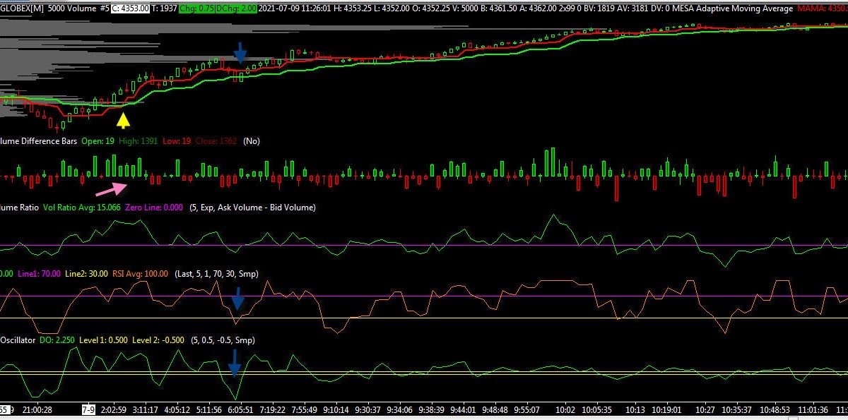Click the GLOBEX[M] symbol label
The width and height of the screenshot is (848, 420).
click(21, 8)
